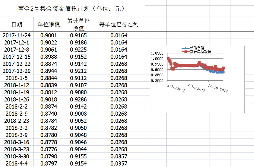Viewport: 254px width, 167px height.
Task: Select the dividend cell in the 2018-3-30 row
Action: click(119, 156)
